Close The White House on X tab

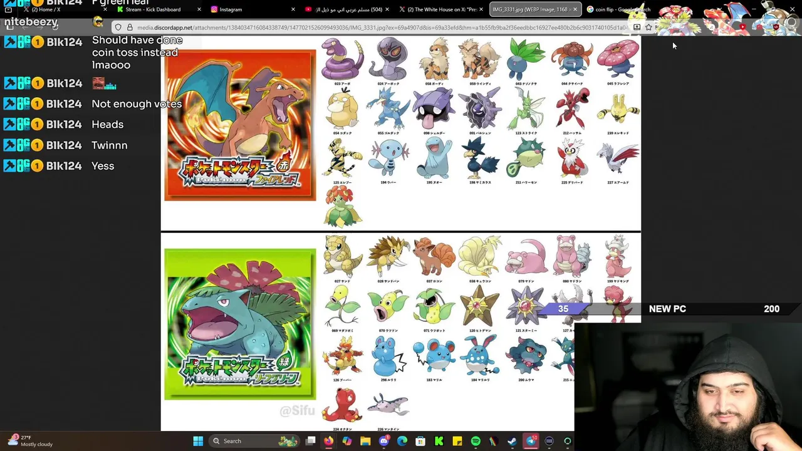click(x=481, y=9)
